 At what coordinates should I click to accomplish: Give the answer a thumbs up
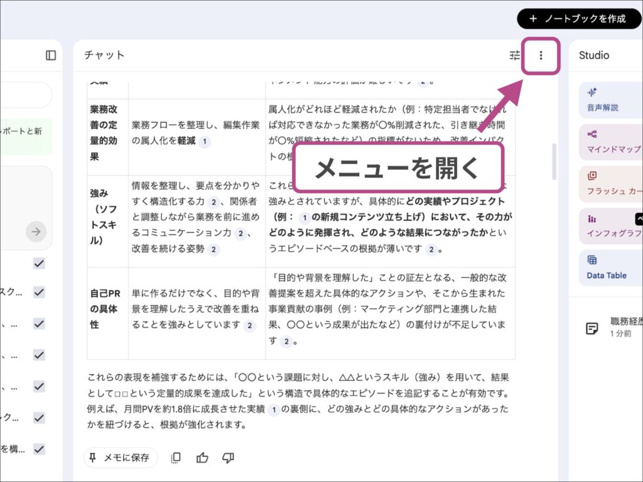pos(202,458)
